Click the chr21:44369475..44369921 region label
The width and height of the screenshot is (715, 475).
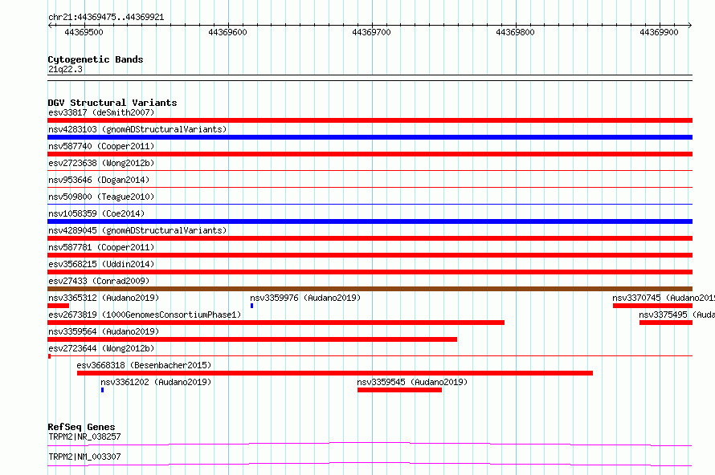coord(106,18)
